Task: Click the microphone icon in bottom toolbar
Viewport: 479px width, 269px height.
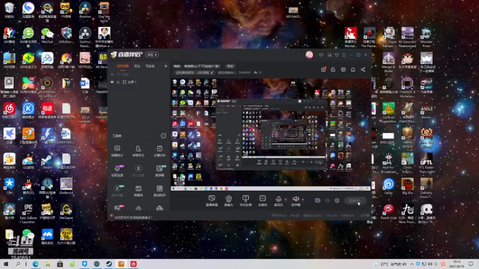Action: point(278,199)
